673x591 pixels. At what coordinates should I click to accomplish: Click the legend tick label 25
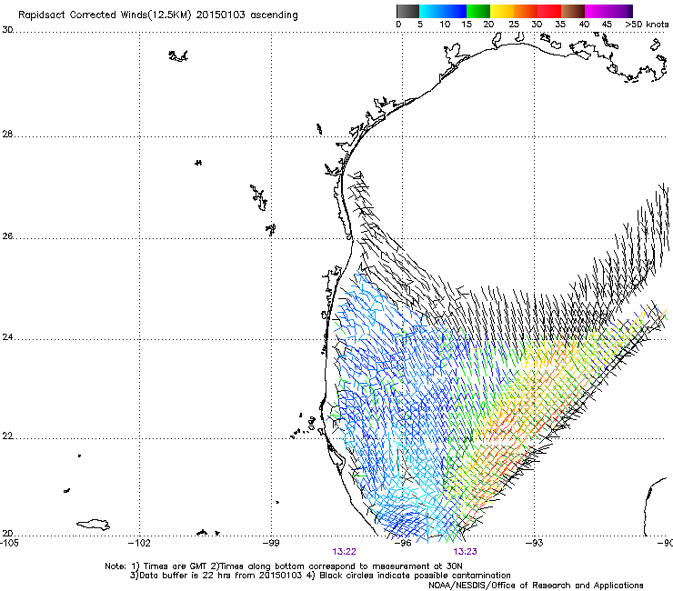click(x=514, y=25)
